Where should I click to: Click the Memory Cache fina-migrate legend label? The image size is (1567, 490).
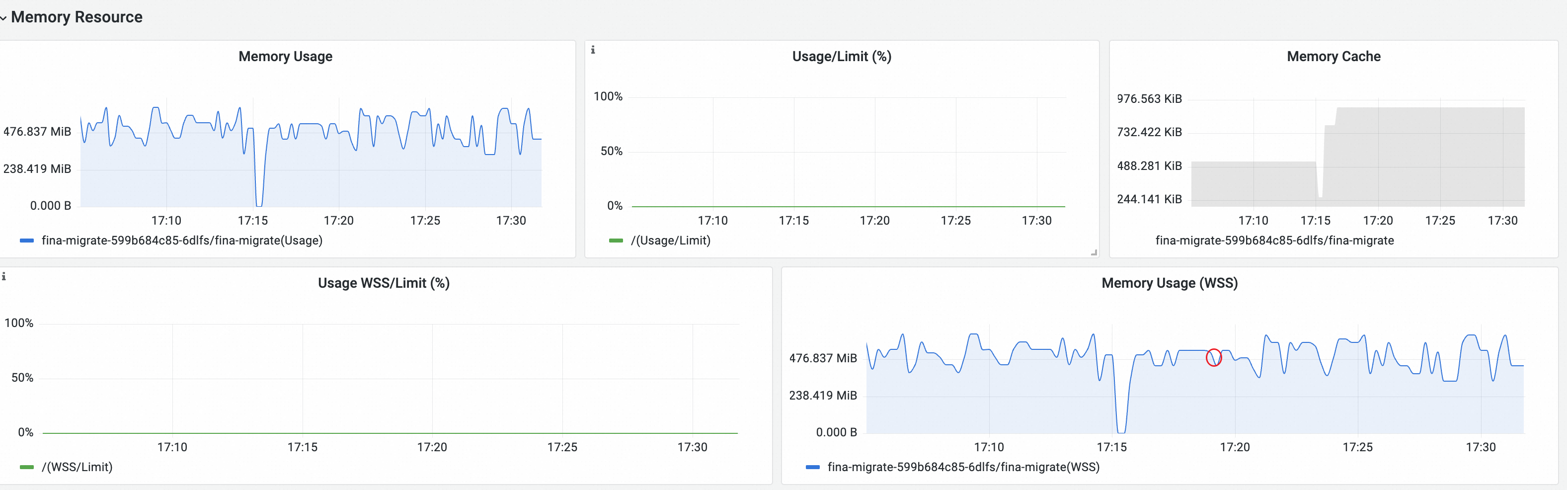[x=1274, y=241]
